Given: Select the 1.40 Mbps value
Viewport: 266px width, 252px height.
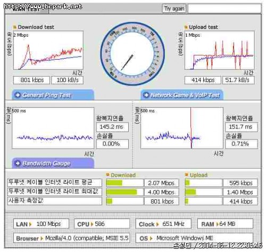Looking at the screenshot, I should [x=240, y=192].
